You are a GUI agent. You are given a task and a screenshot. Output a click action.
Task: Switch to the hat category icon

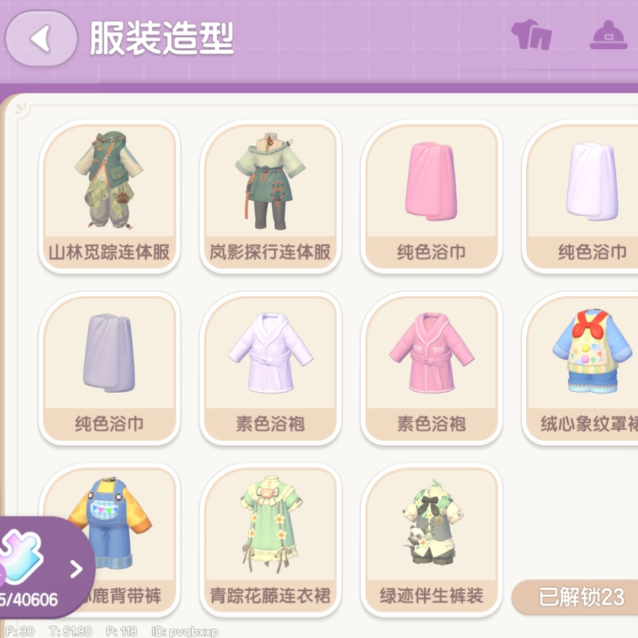coord(608,35)
